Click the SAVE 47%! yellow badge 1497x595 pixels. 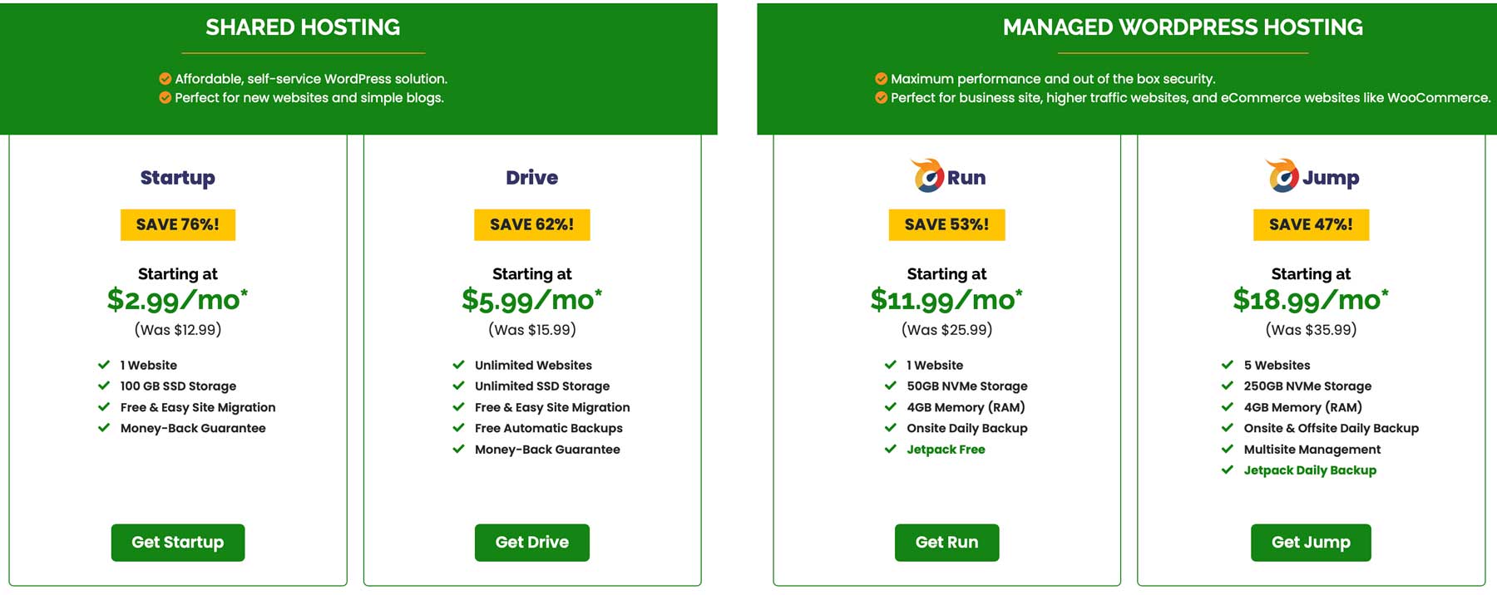coord(1311,224)
